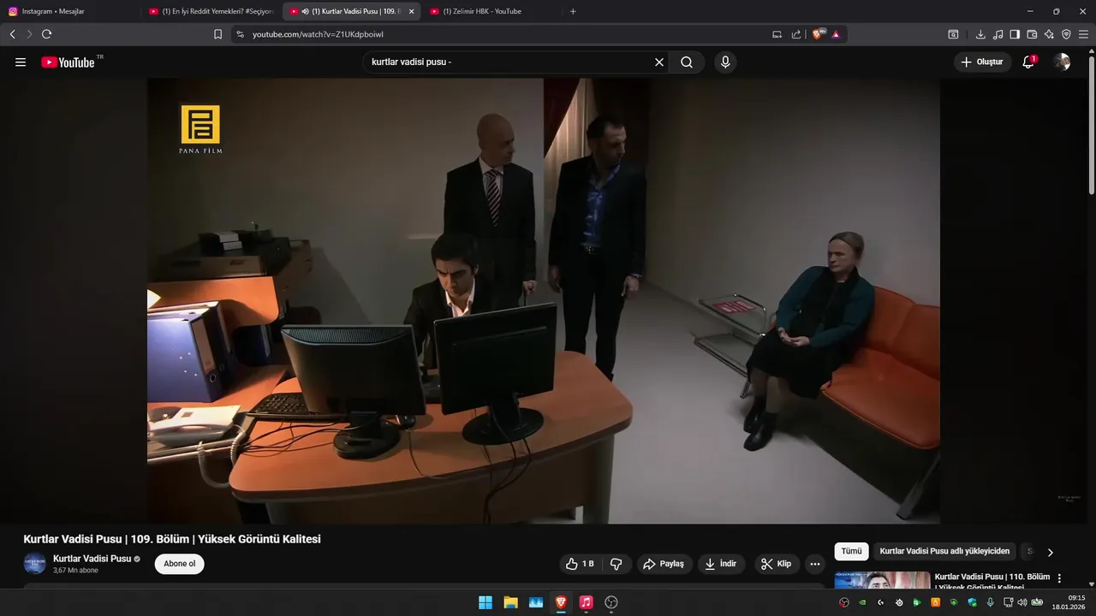Like the video with thumbs up

click(580, 564)
